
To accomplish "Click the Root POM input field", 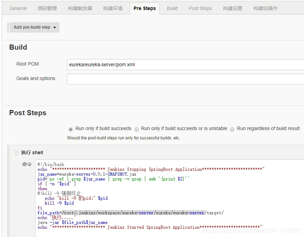I will coord(185,65).
